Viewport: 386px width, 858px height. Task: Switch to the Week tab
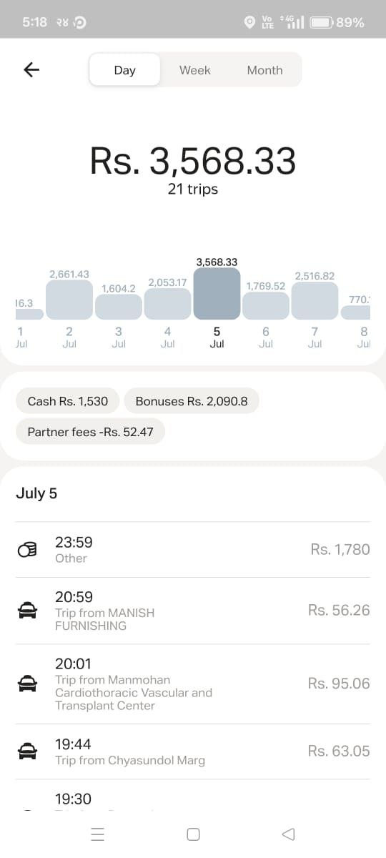[x=194, y=70]
